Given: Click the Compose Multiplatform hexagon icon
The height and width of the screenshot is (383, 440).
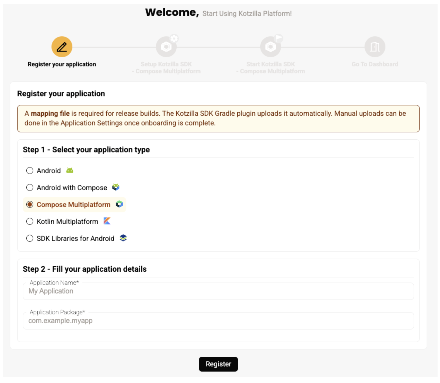Looking at the screenshot, I should tap(119, 204).
